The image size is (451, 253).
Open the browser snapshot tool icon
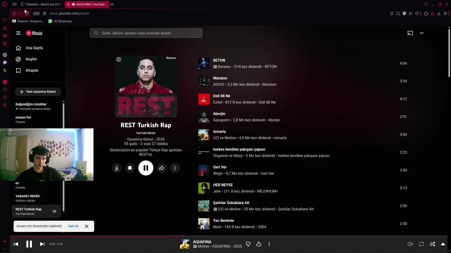tap(398, 13)
